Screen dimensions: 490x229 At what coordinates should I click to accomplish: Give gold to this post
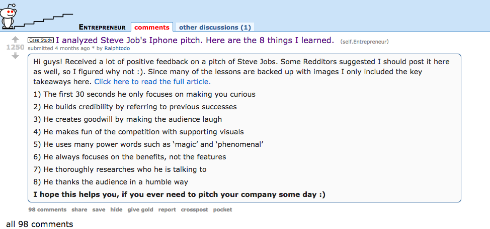point(140,209)
